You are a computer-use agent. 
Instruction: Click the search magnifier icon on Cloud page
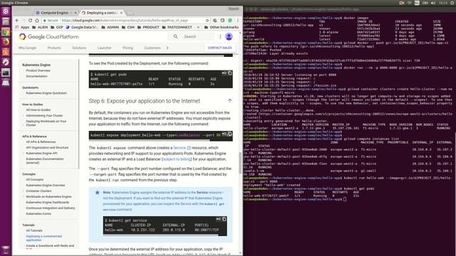click(x=175, y=36)
